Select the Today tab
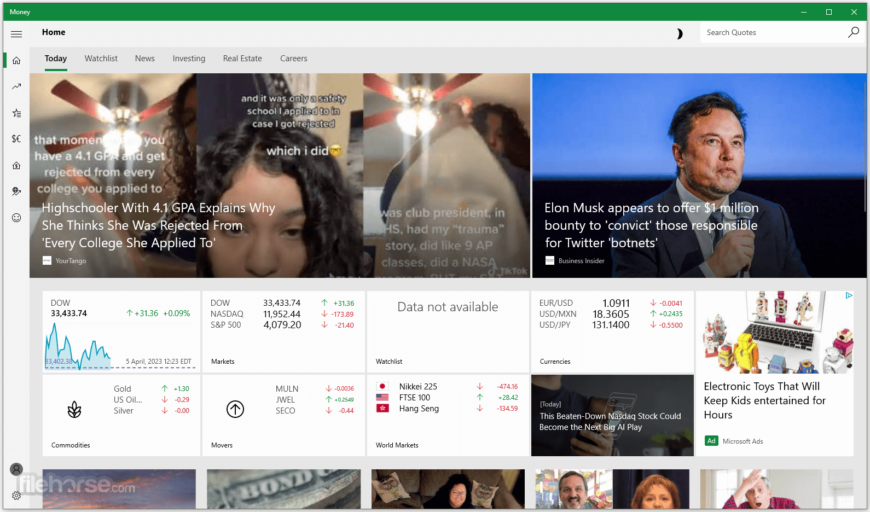Viewport: 870px width, 512px height. coord(56,59)
